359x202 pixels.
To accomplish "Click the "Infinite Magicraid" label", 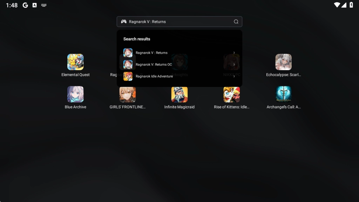I will (179, 107).
